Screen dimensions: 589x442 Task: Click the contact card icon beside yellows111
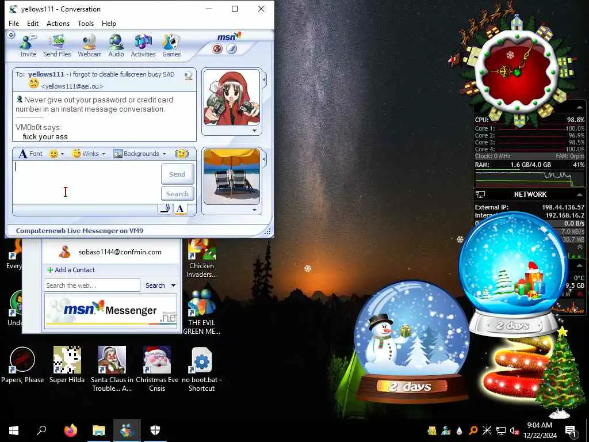point(189,75)
